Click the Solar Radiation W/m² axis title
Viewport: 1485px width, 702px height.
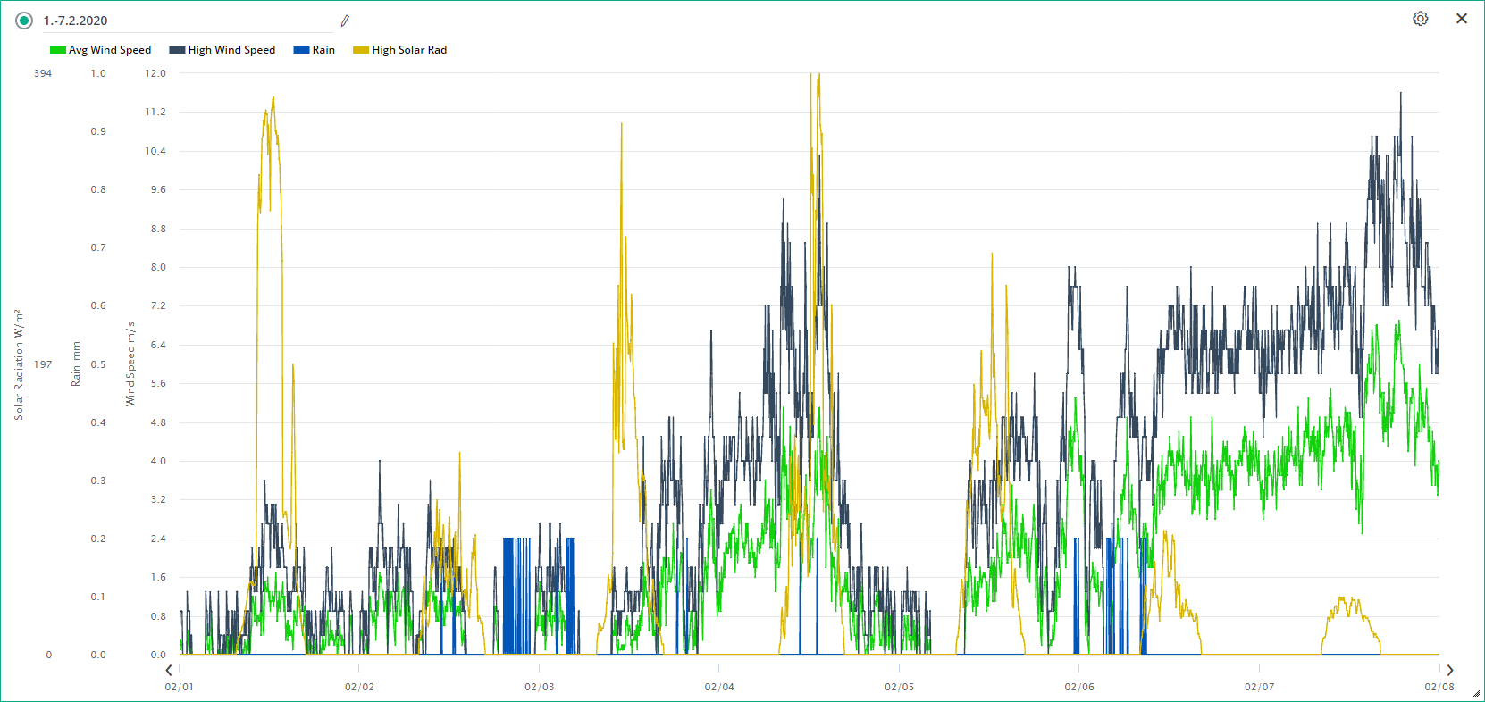18,364
